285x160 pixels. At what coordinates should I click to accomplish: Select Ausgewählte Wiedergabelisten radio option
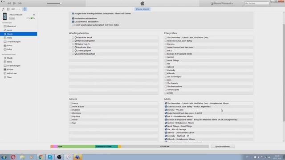(x=73, y=14)
